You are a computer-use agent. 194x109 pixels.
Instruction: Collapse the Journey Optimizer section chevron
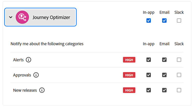[x=11, y=17]
